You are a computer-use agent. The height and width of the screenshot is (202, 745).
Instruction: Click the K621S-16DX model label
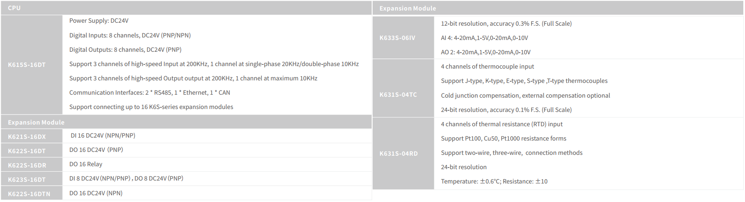pyautogui.click(x=27, y=137)
